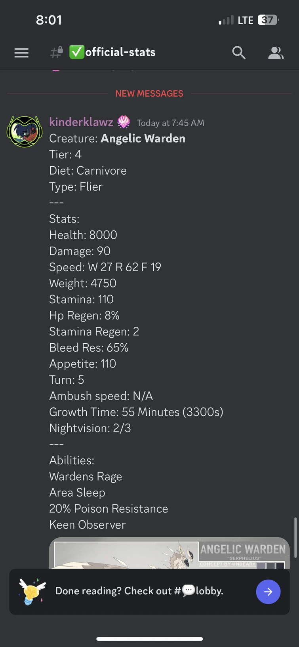Select the kinderklawz username
The width and height of the screenshot is (299, 647).
click(x=81, y=122)
